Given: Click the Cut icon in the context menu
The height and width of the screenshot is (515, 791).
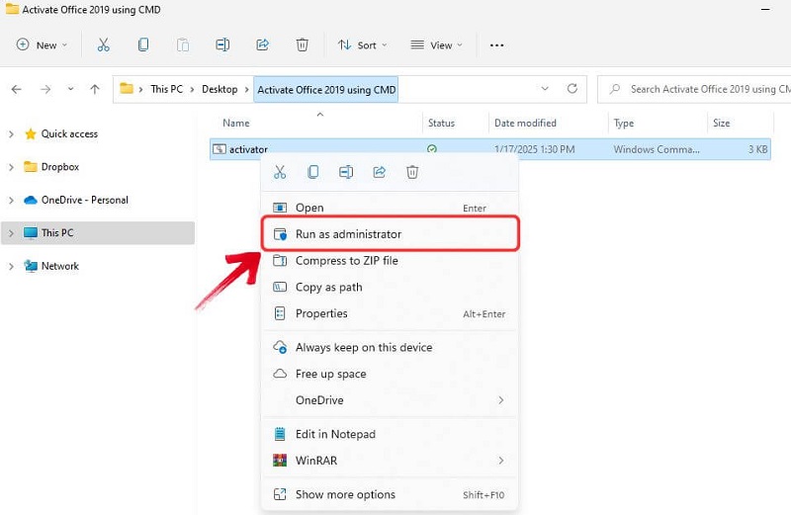Looking at the screenshot, I should pyautogui.click(x=280, y=172).
